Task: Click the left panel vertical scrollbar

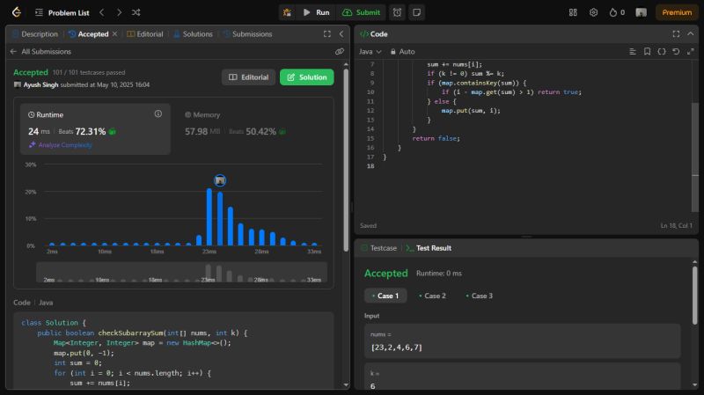Action: pos(346,159)
